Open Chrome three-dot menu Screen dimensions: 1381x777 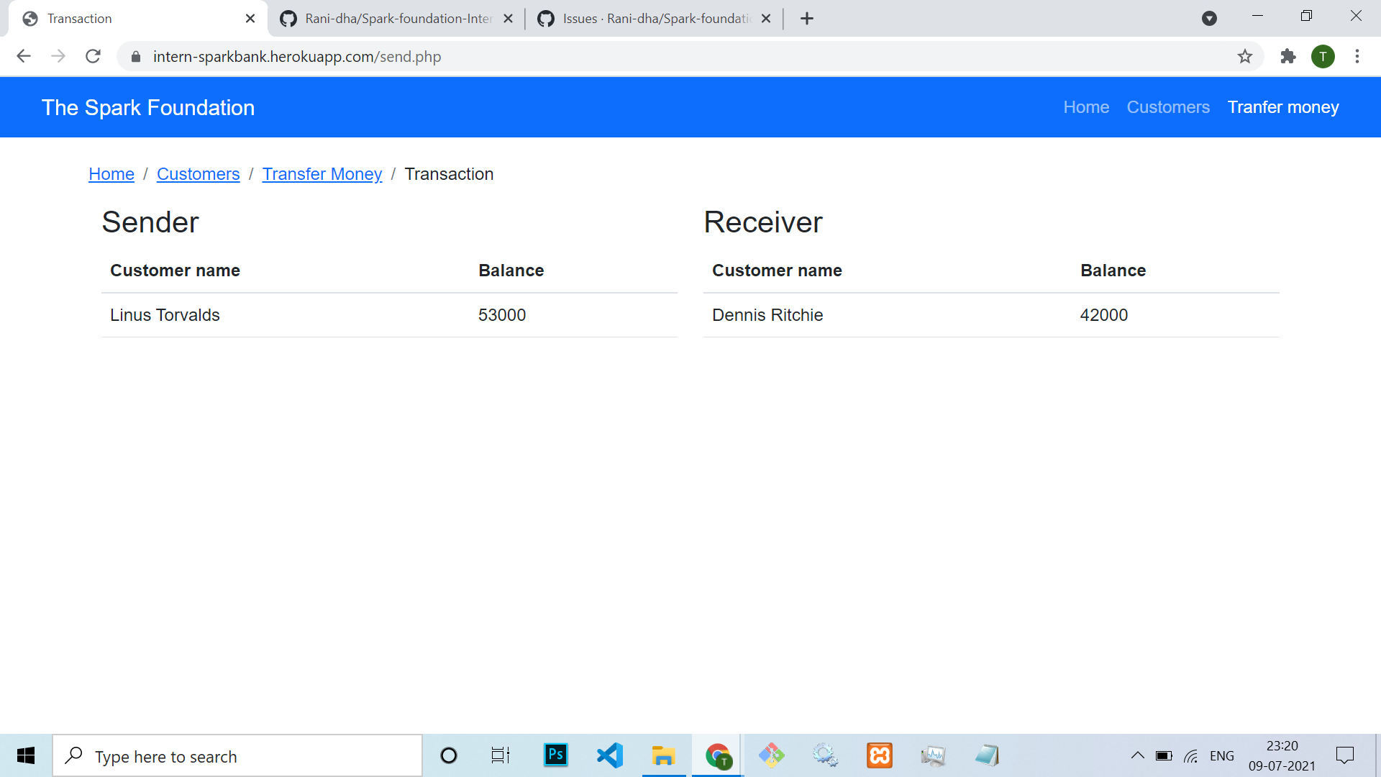coord(1357,56)
